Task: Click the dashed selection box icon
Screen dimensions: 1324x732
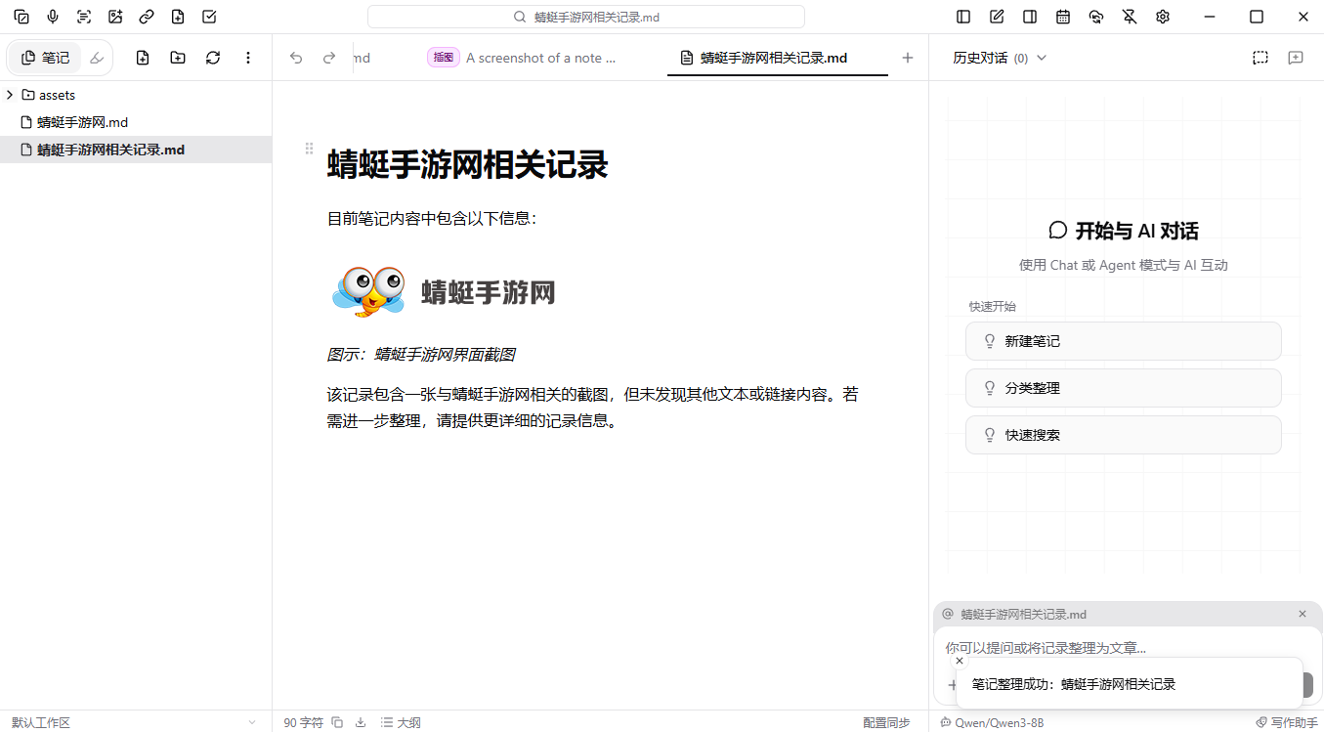Action: (1260, 58)
